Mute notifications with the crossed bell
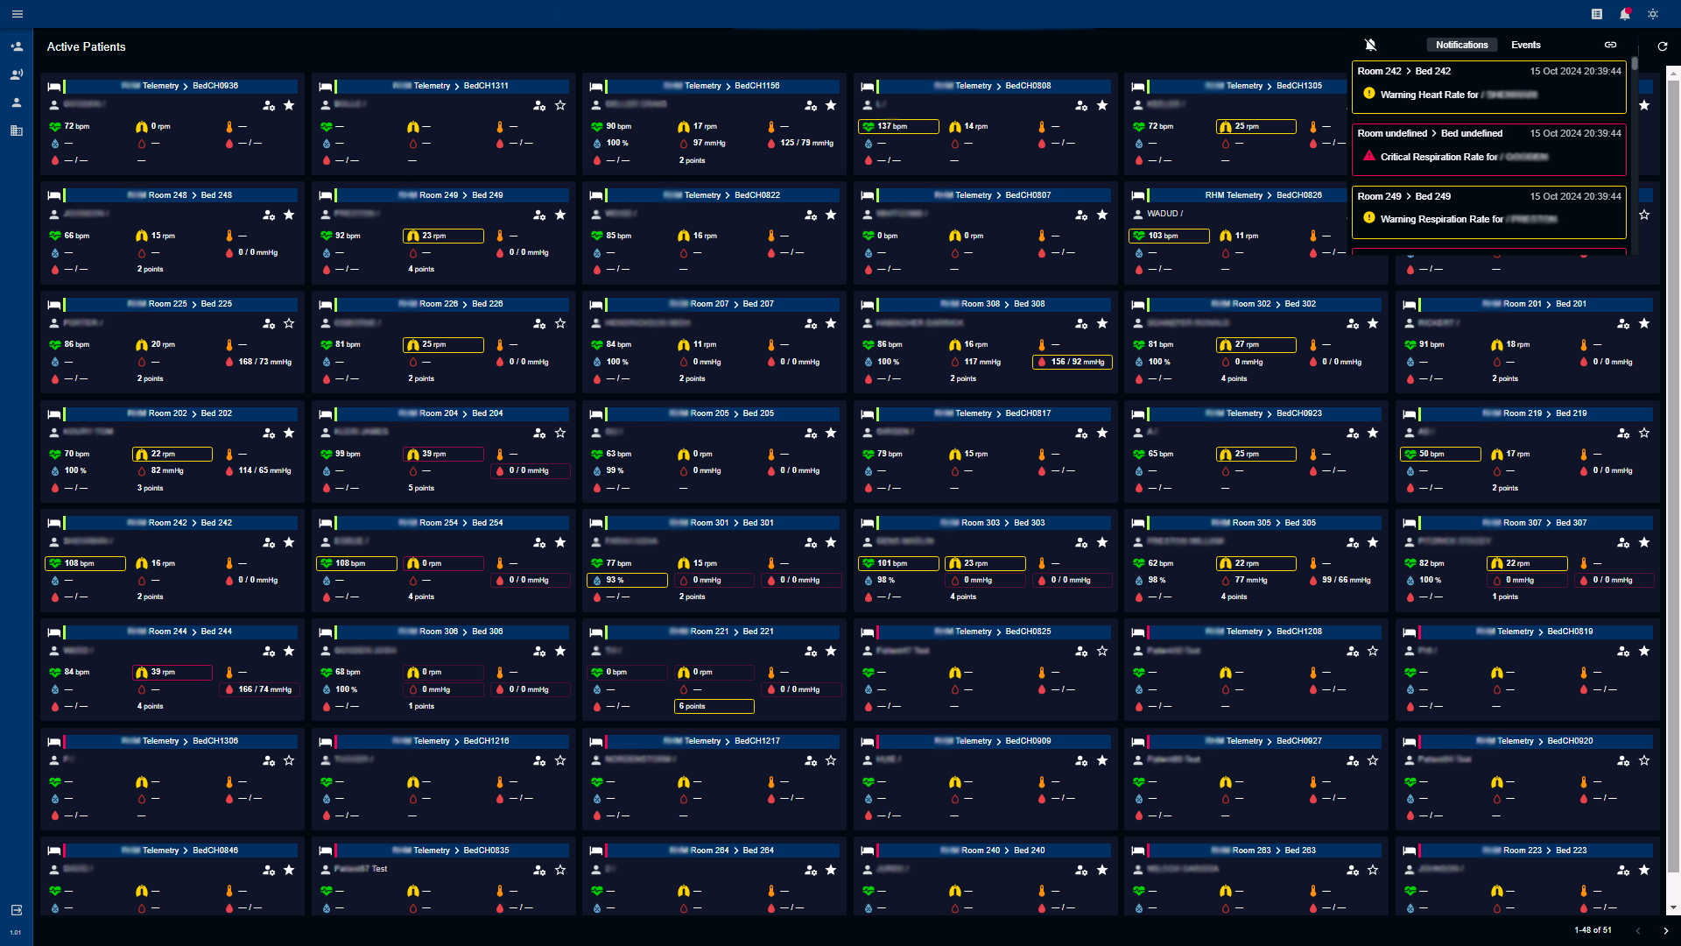This screenshot has width=1681, height=946. point(1371,45)
